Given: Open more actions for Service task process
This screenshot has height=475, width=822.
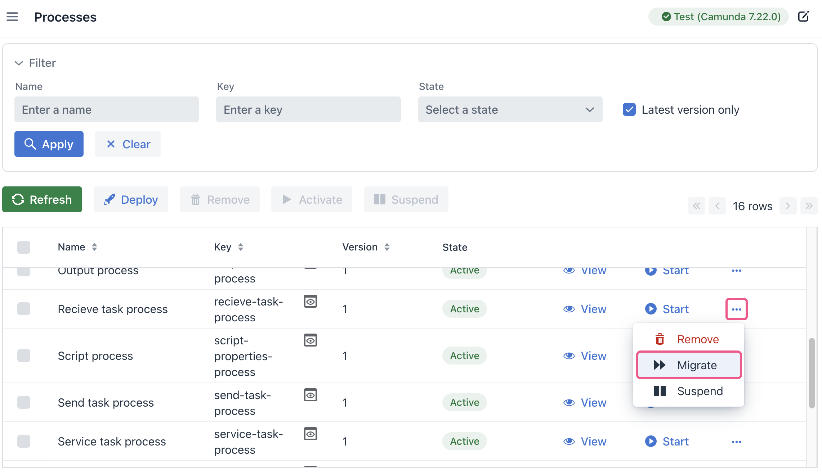Looking at the screenshot, I should [736, 442].
